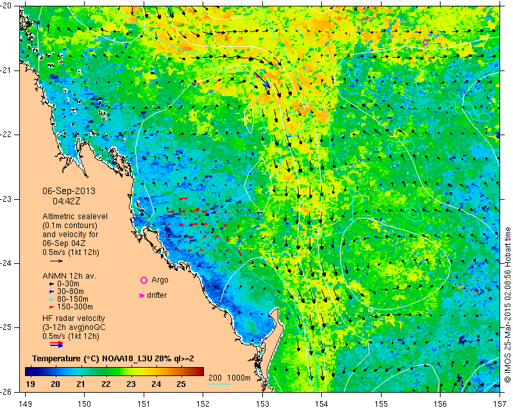The image size is (513, 410).
Task: Click the 'drifter' legend label
Action: [x=156, y=295]
